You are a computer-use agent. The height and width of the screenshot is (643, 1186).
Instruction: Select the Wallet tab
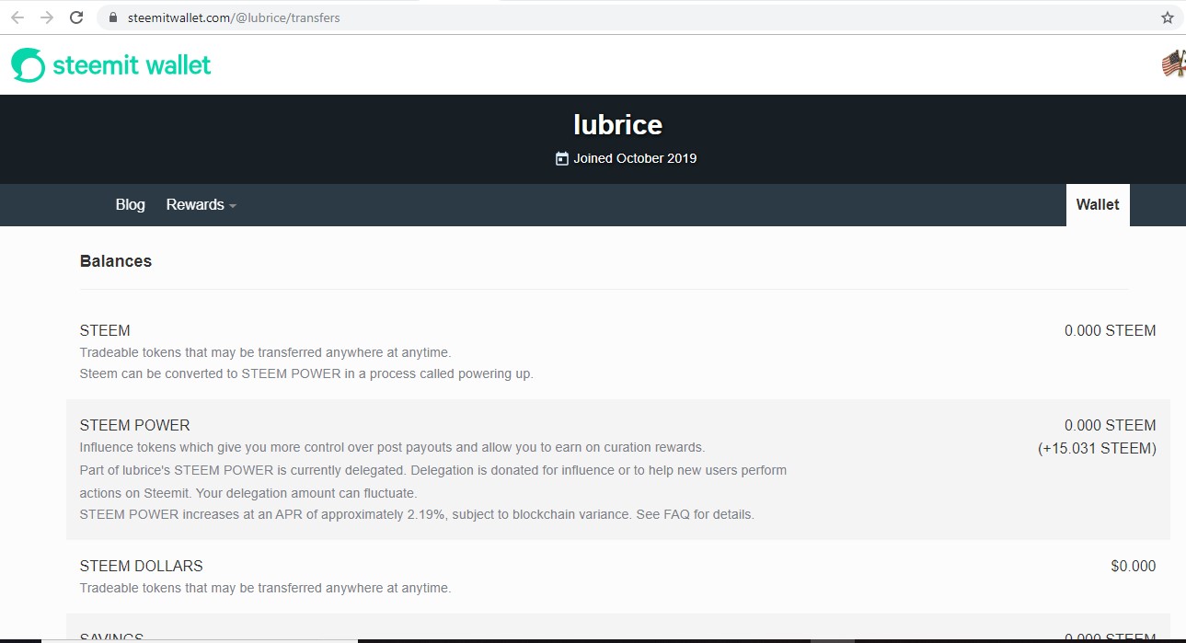tap(1097, 204)
